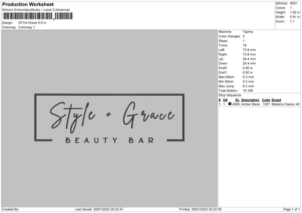Click the Page 1 of 1 indicator
Viewport: 302px width, 213px height.
tap(291, 209)
